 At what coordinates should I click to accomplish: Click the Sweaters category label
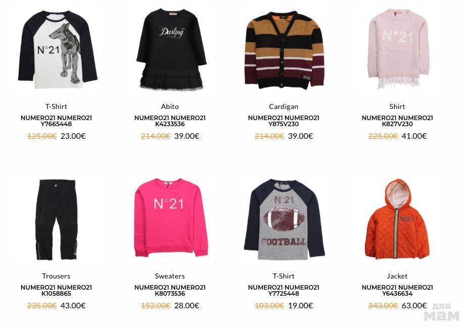[x=170, y=276]
